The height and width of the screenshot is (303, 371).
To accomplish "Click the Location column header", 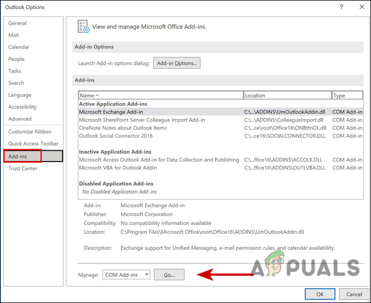I will tap(287, 95).
